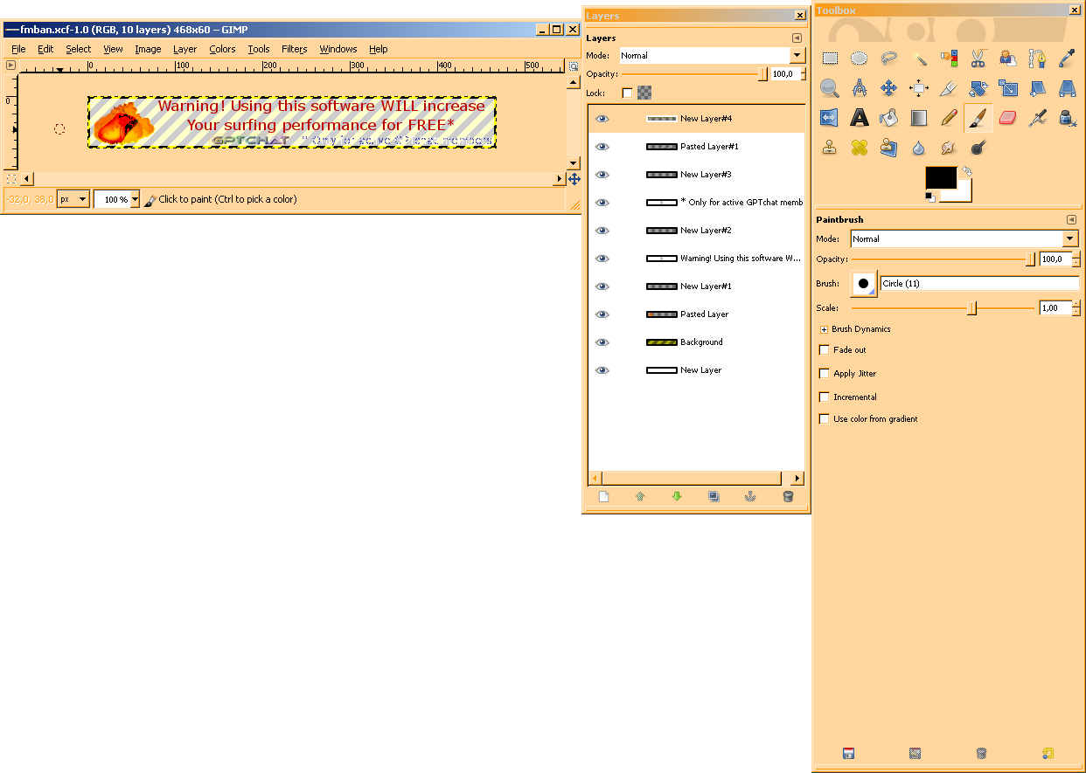
Task: Click the black foreground color swatch
Action: click(x=939, y=176)
